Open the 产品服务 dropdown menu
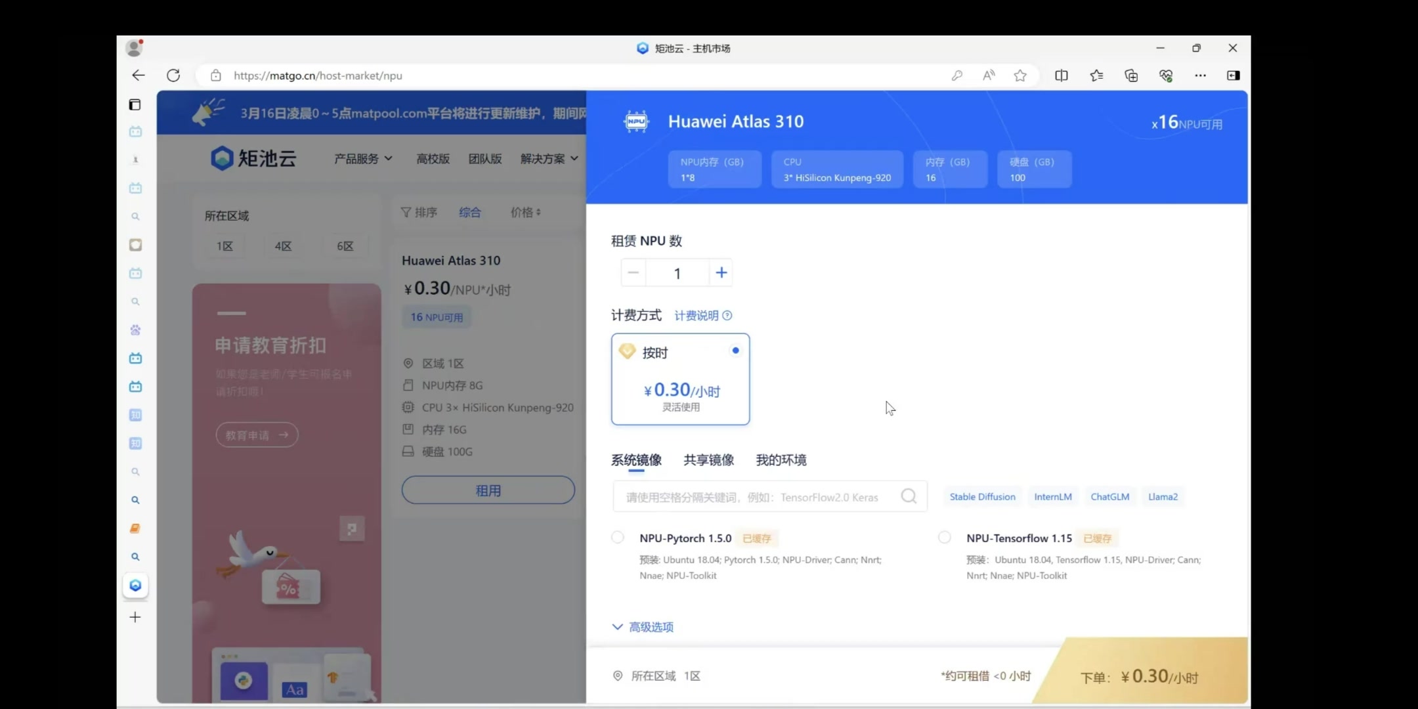Screen dimensions: 1418x709 point(363,158)
